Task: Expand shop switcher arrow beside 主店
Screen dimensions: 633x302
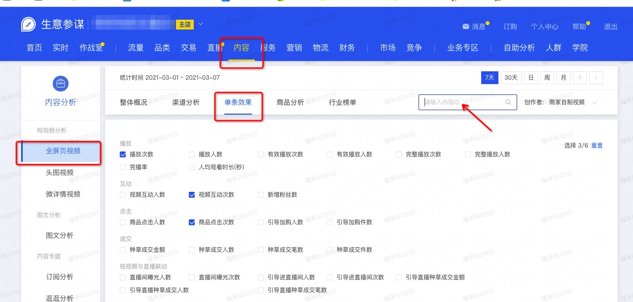Action: click(201, 24)
